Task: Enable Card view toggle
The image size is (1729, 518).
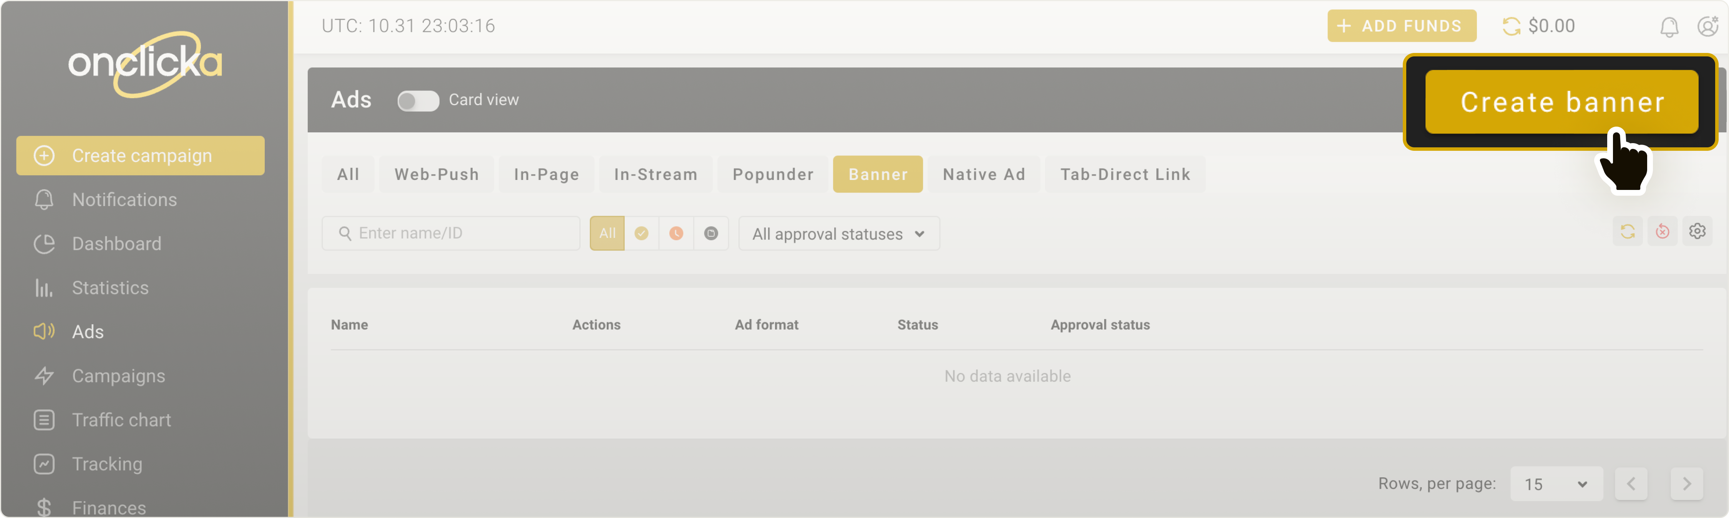Action: [x=418, y=101]
